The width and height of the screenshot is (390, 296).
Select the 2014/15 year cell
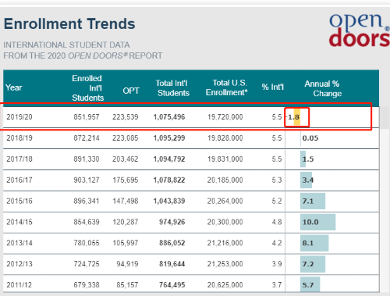pyautogui.click(x=19, y=222)
